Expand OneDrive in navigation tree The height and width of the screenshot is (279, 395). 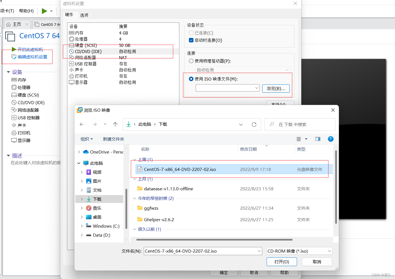pos(79,152)
